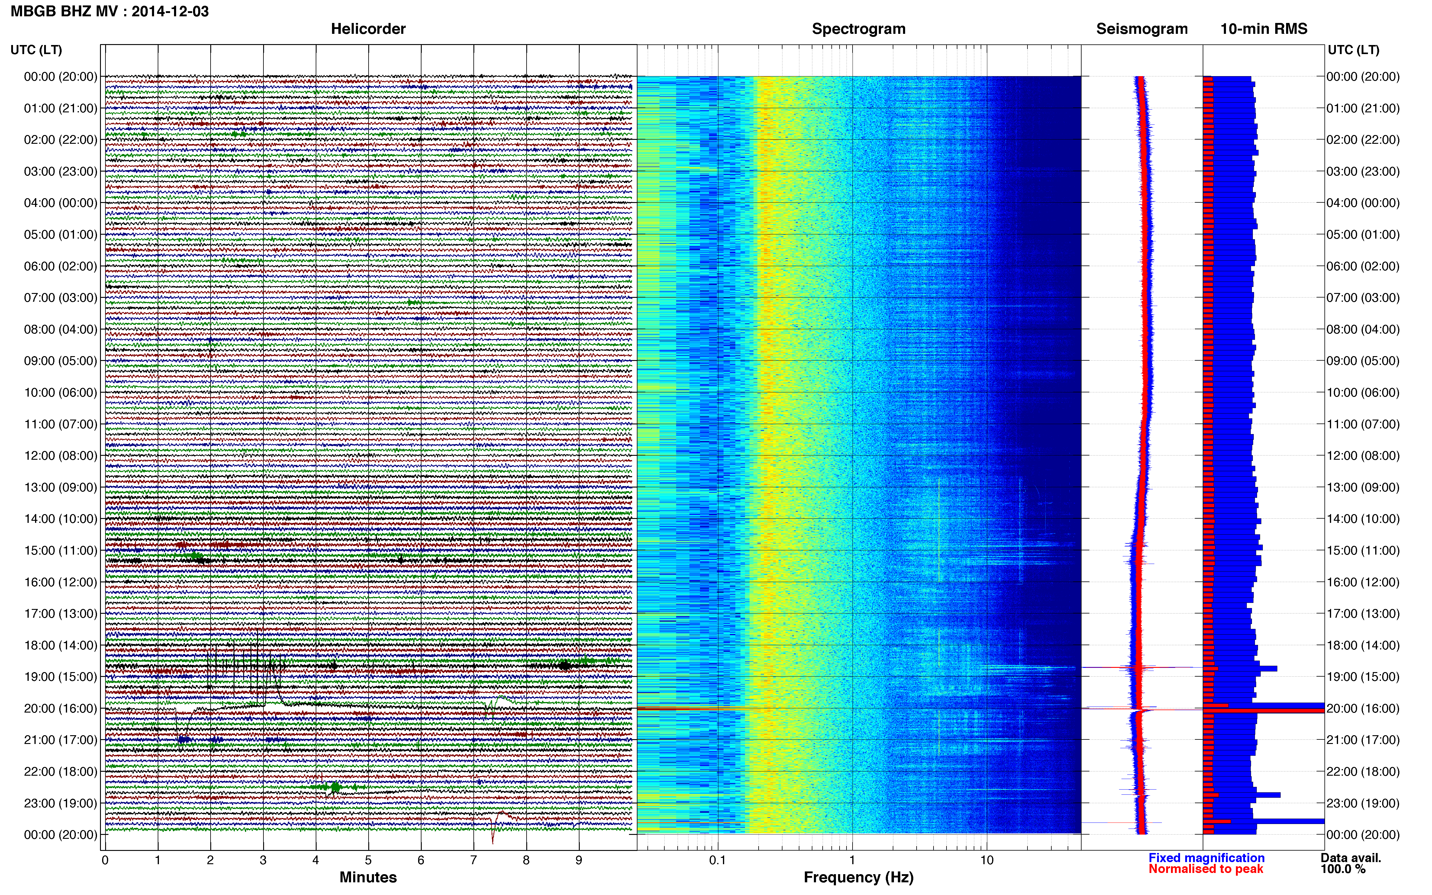
Task: Click the 'Spectrogram' panel heading
Action: coord(858,29)
